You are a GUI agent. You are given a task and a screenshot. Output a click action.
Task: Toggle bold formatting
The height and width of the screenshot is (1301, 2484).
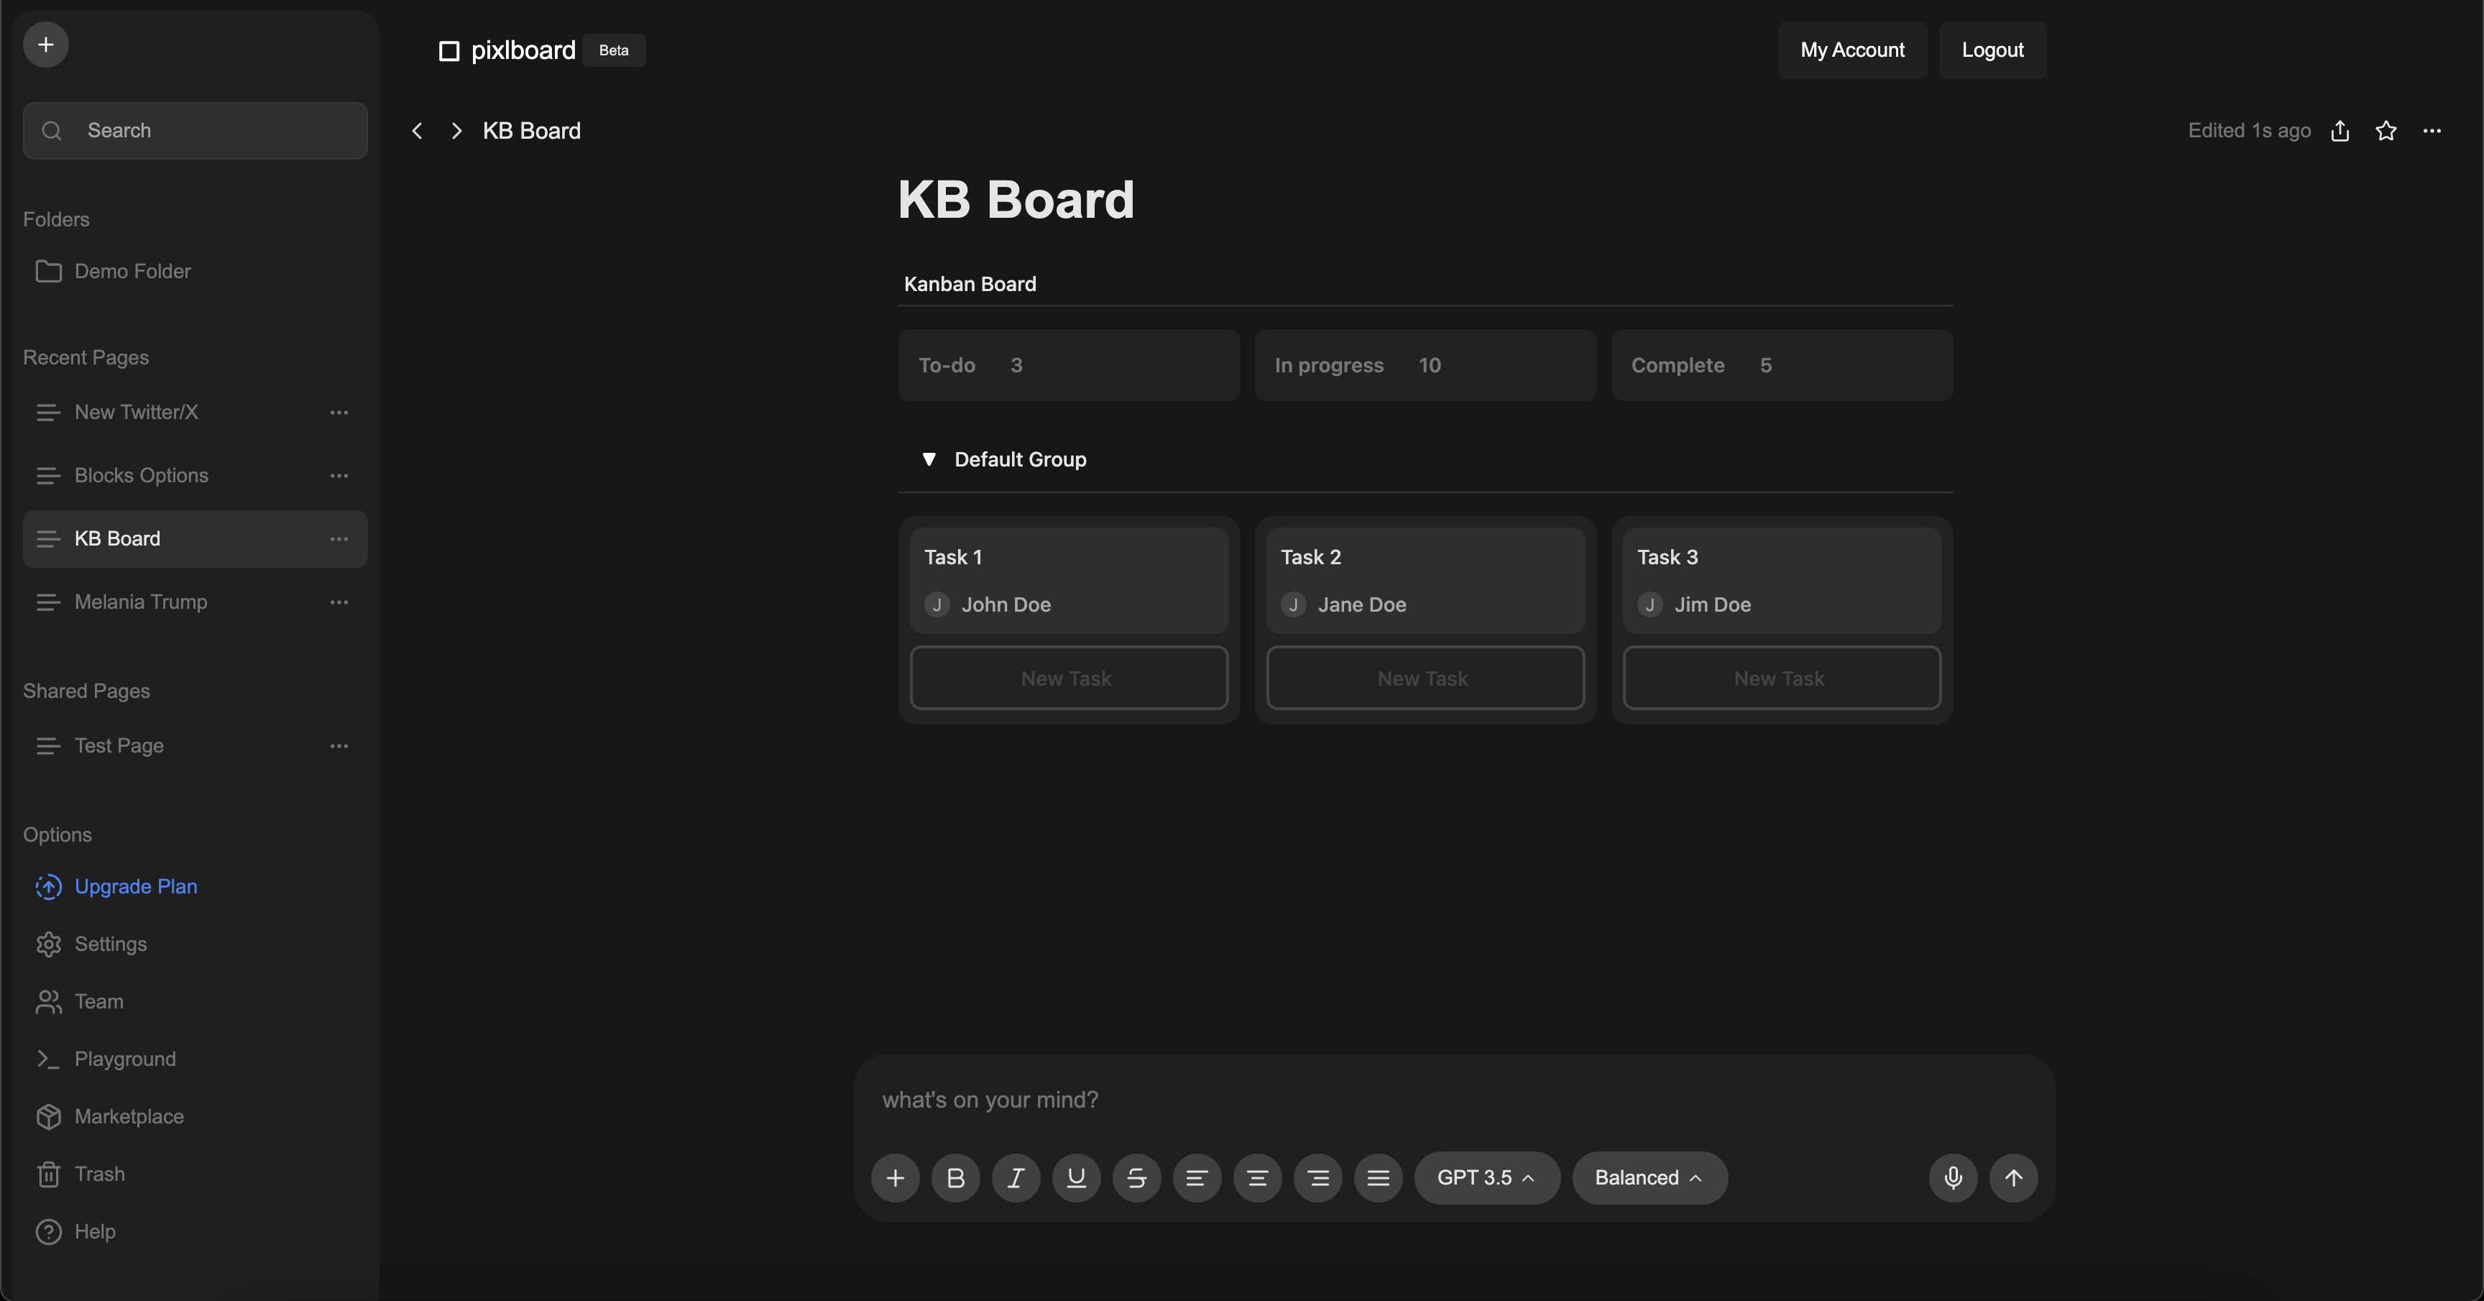956,1177
